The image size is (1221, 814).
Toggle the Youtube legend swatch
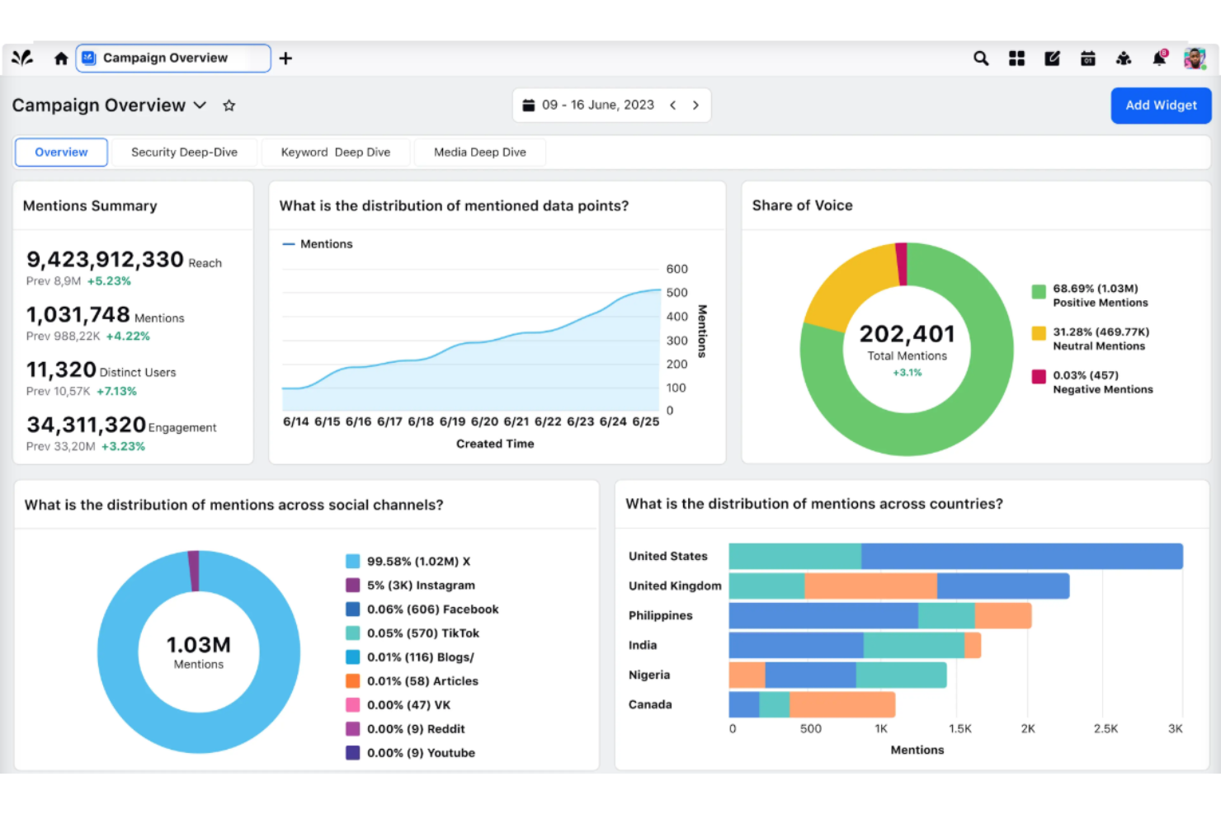352,753
